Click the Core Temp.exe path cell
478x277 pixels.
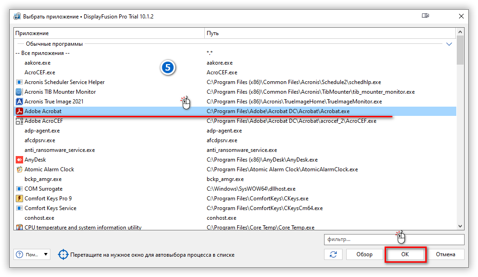(260, 228)
